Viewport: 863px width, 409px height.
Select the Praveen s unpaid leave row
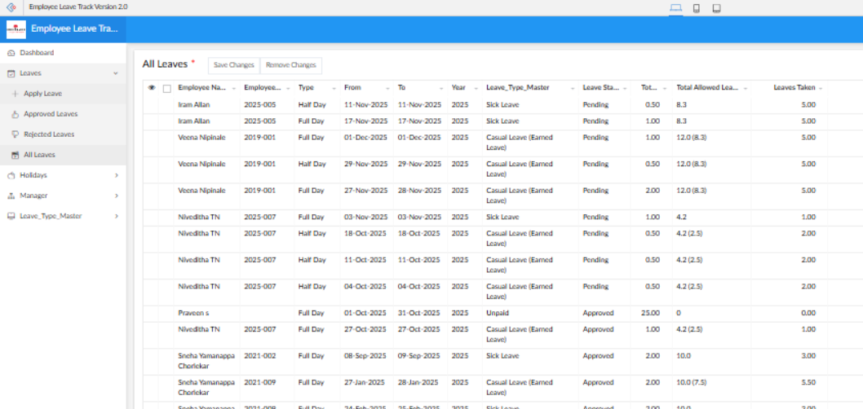tap(193, 313)
